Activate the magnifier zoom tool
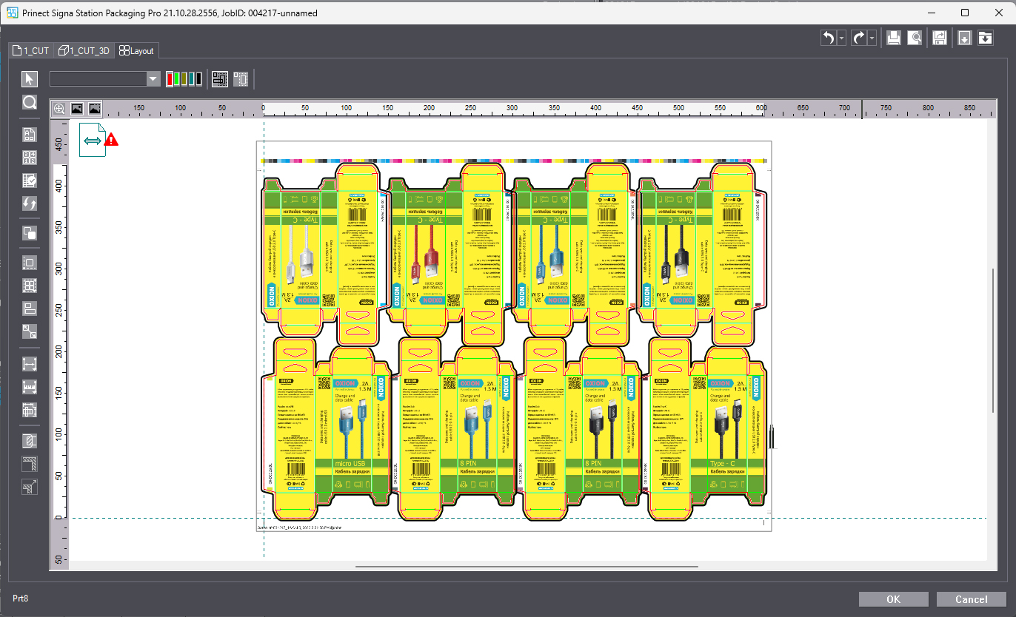Viewport: 1016px width, 617px height. [30, 103]
